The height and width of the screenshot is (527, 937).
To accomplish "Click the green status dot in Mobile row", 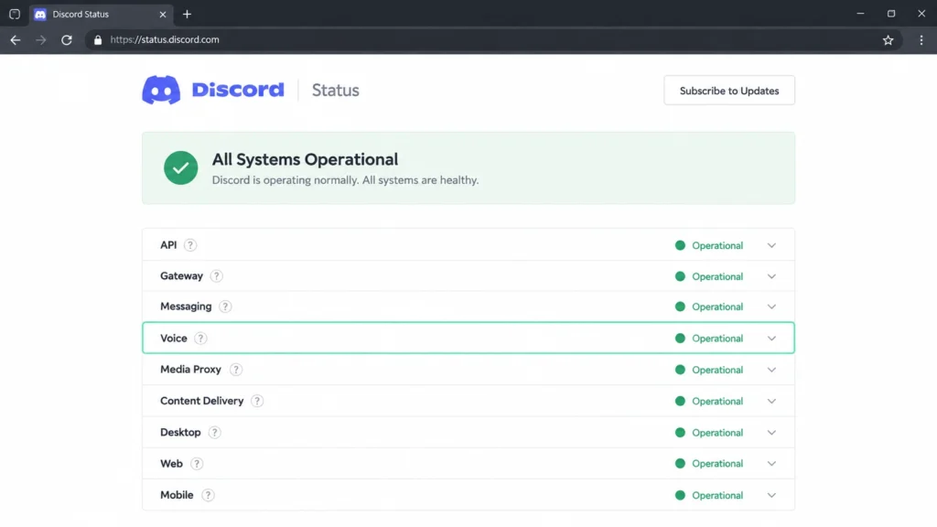I will (x=680, y=495).
